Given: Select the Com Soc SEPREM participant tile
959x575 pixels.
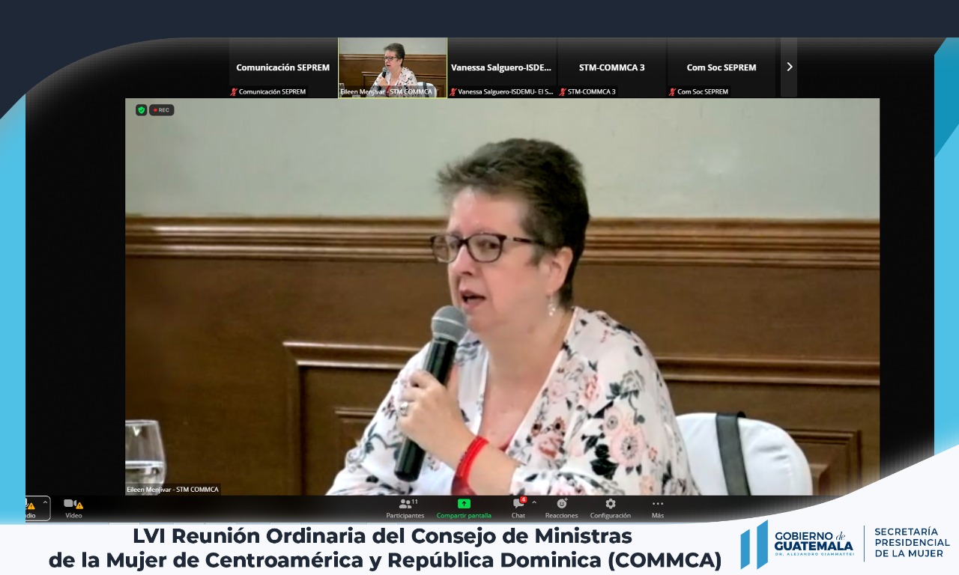Looking at the screenshot, I should click(721, 67).
